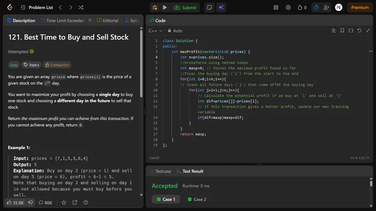The height and width of the screenshot is (211, 376).
Task: Click the debug bug icon
Action: pyautogui.click(x=155, y=7)
